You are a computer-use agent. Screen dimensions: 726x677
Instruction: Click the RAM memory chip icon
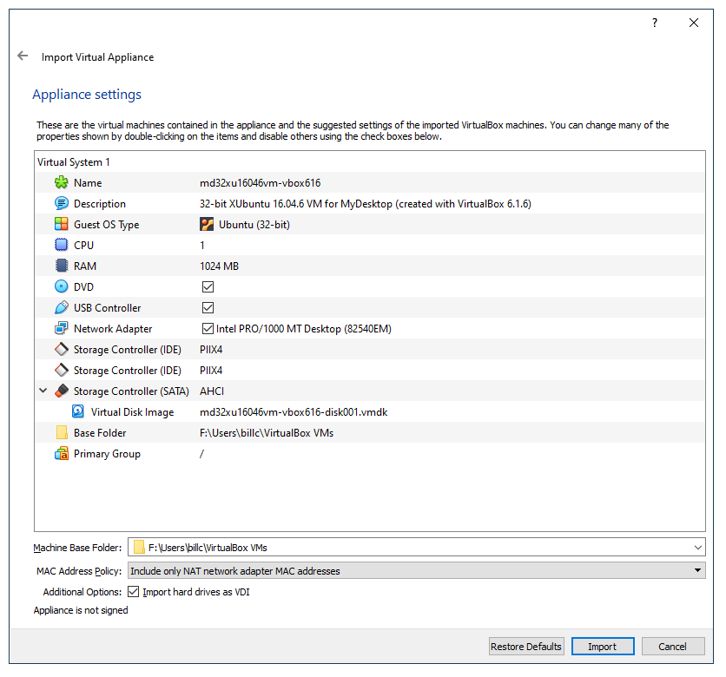pyautogui.click(x=62, y=266)
